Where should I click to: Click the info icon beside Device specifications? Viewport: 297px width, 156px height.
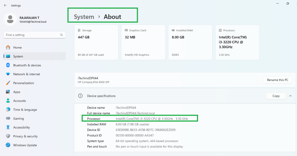[x=80, y=96]
